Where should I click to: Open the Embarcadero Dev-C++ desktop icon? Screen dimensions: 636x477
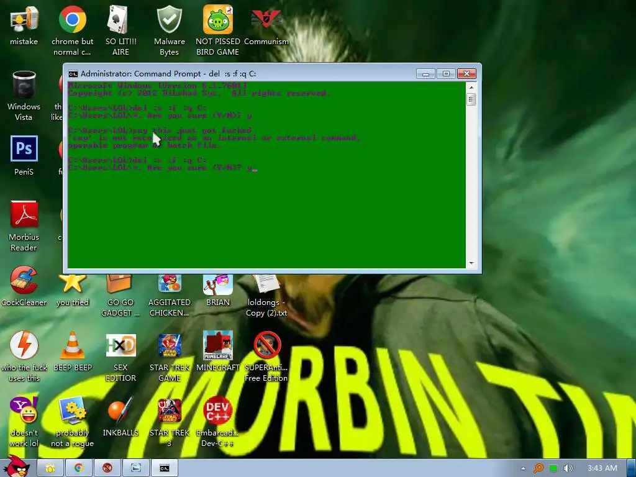218,422
